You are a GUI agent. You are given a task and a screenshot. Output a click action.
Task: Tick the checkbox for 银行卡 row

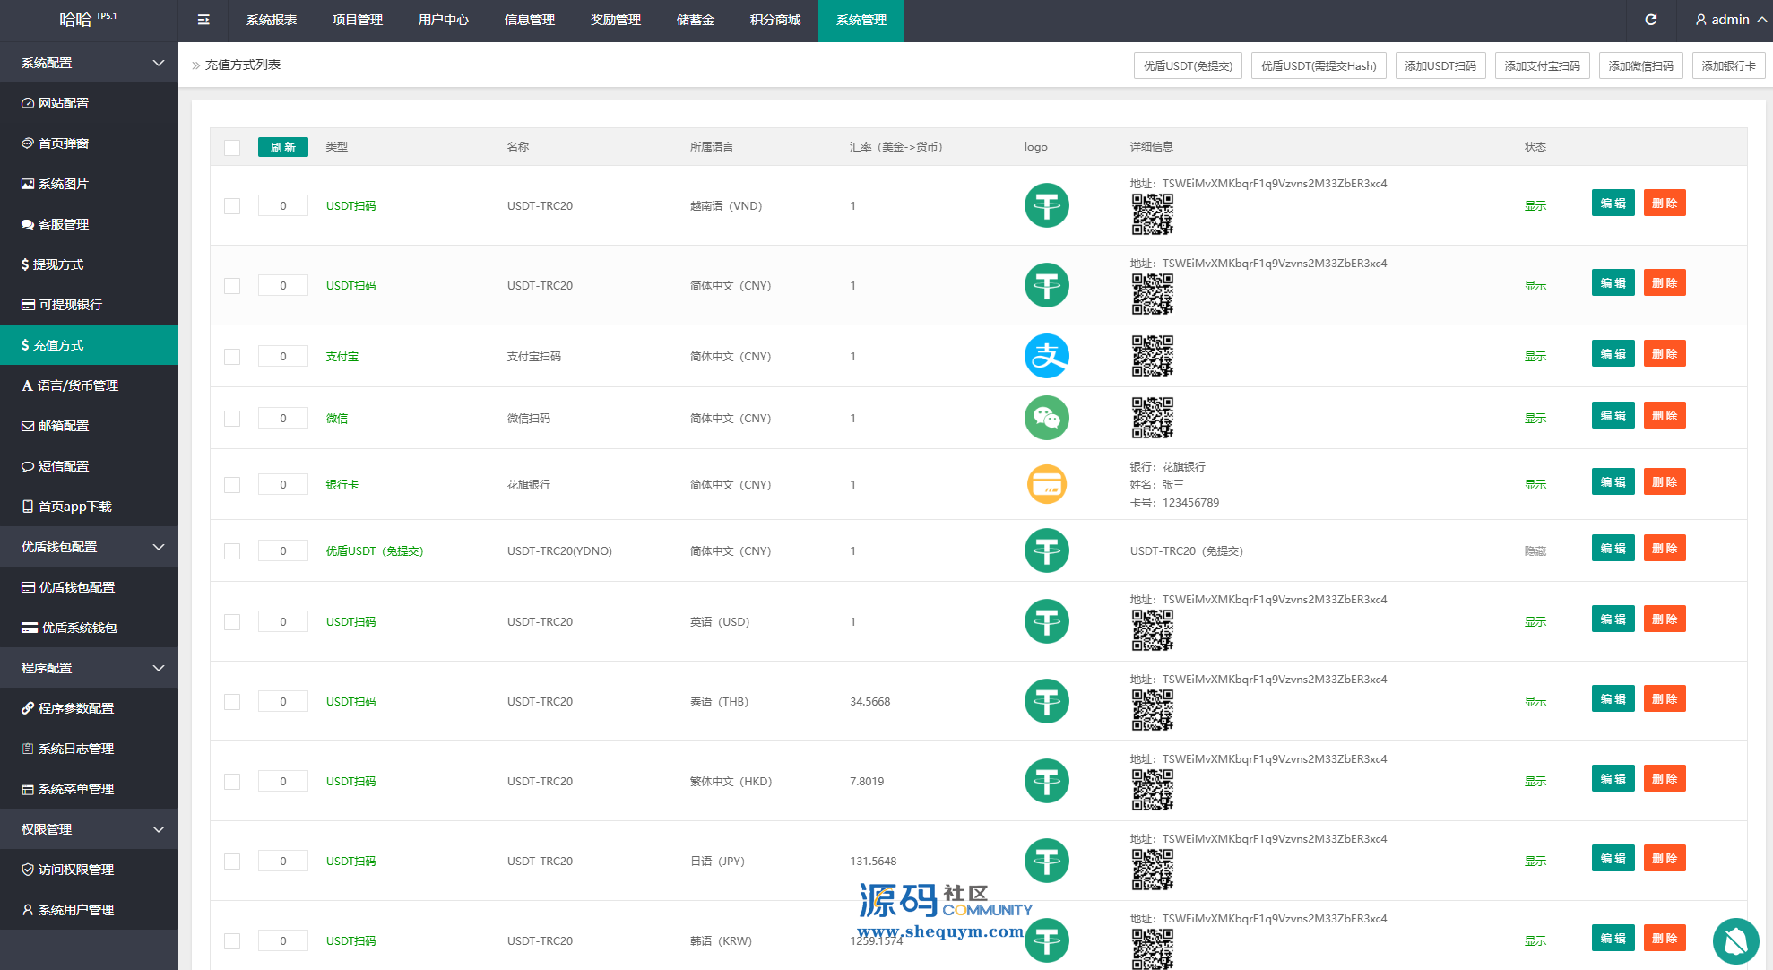tap(232, 485)
